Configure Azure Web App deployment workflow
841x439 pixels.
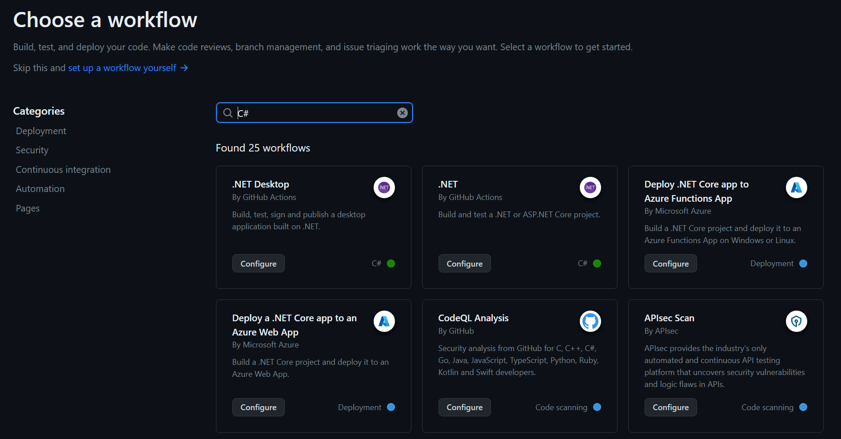click(259, 407)
